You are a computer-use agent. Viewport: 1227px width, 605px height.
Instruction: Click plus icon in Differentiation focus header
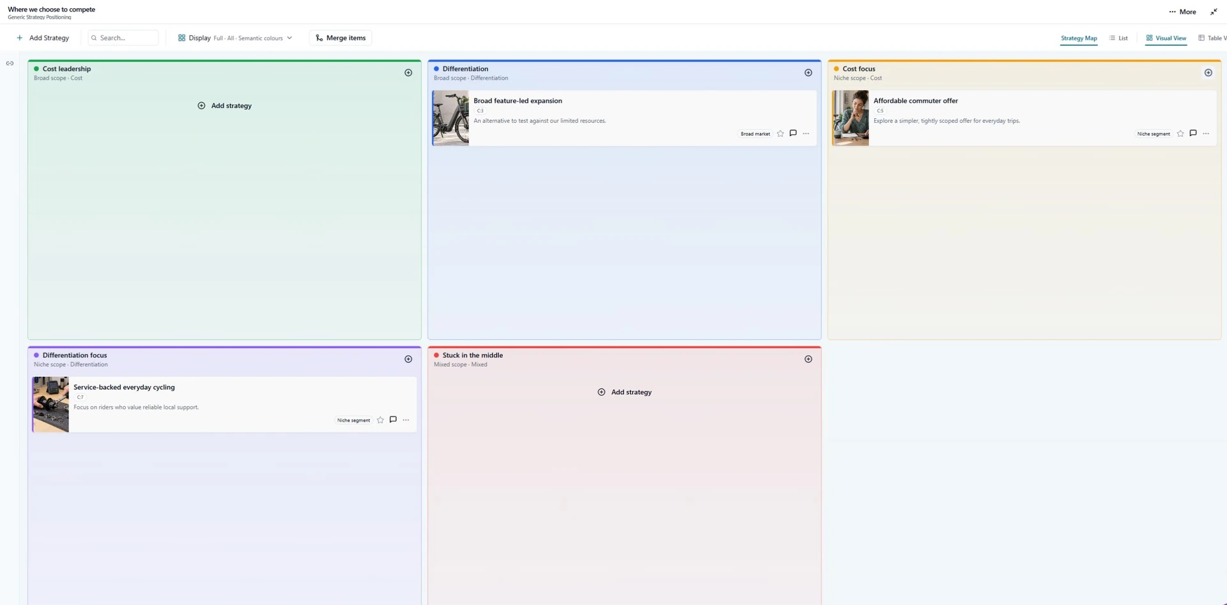[x=408, y=359]
